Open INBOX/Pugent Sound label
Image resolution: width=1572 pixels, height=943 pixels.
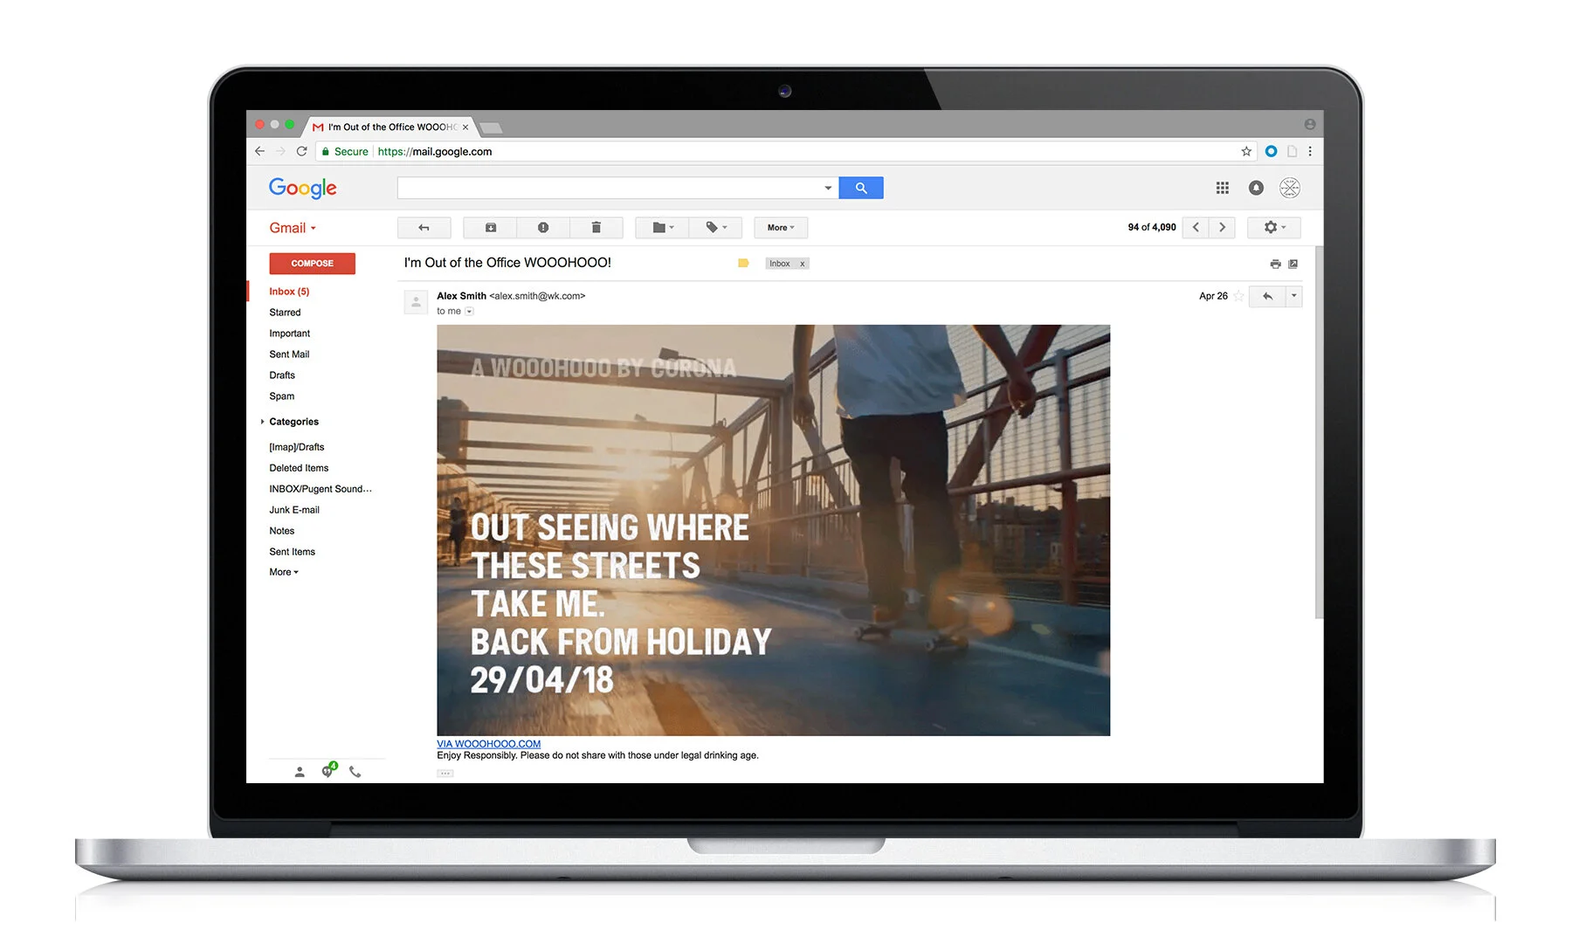[x=321, y=489]
